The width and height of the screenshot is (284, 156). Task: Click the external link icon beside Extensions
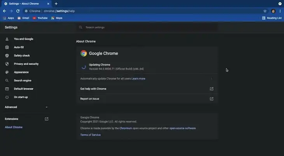click(47, 119)
